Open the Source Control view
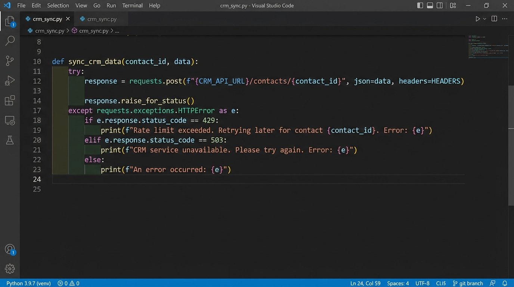514x287 pixels. coord(10,61)
